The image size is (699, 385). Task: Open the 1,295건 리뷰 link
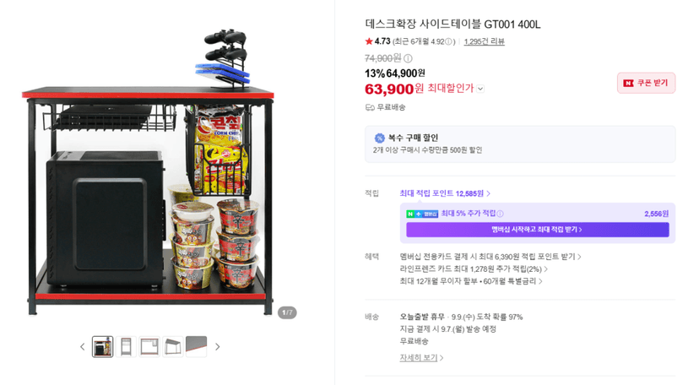[484, 41]
